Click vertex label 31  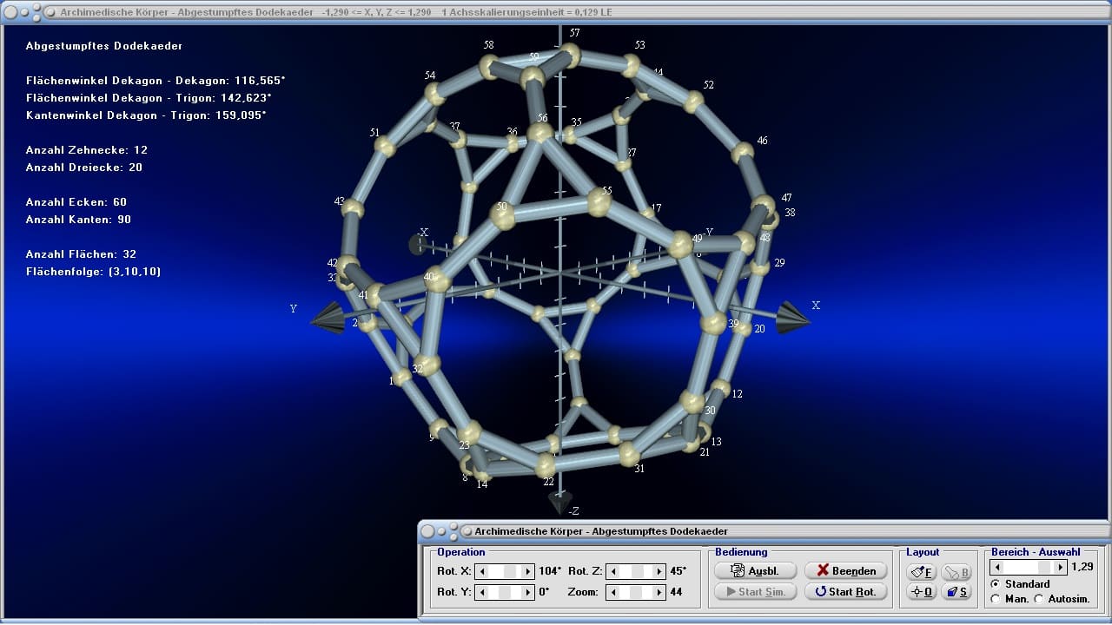(639, 469)
